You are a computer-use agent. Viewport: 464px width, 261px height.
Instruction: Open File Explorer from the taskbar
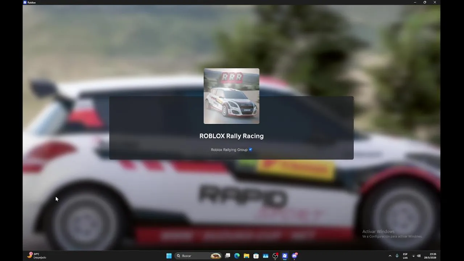point(246,256)
